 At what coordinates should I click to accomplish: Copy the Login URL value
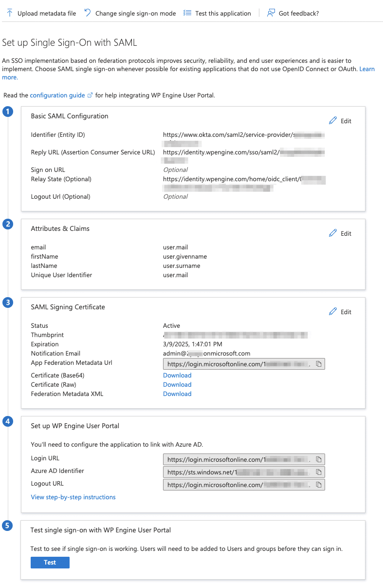(320, 459)
